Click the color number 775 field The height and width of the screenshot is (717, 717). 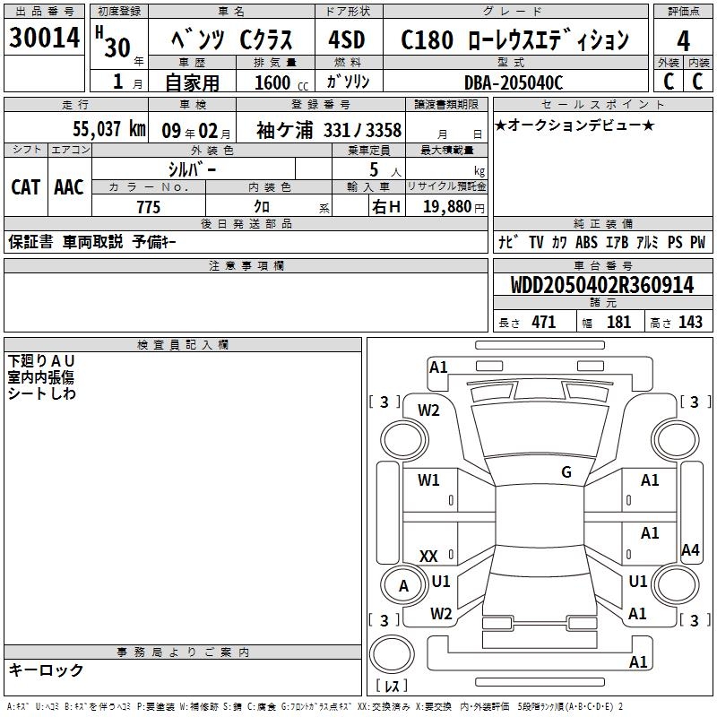point(148,207)
